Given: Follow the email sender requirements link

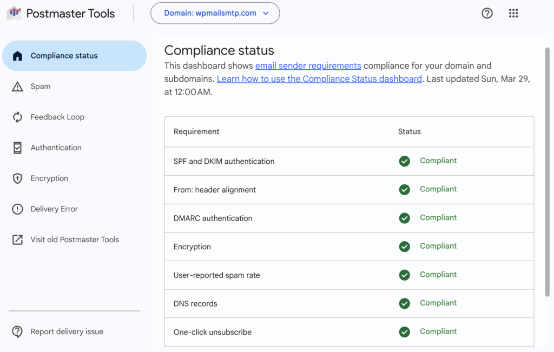Looking at the screenshot, I should click(308, 66).
